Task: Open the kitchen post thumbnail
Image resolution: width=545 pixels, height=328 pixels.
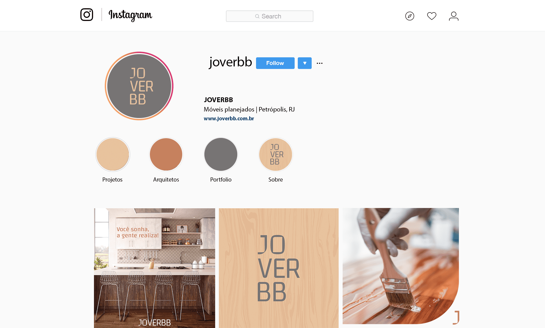Action: (x=154, y=268)
